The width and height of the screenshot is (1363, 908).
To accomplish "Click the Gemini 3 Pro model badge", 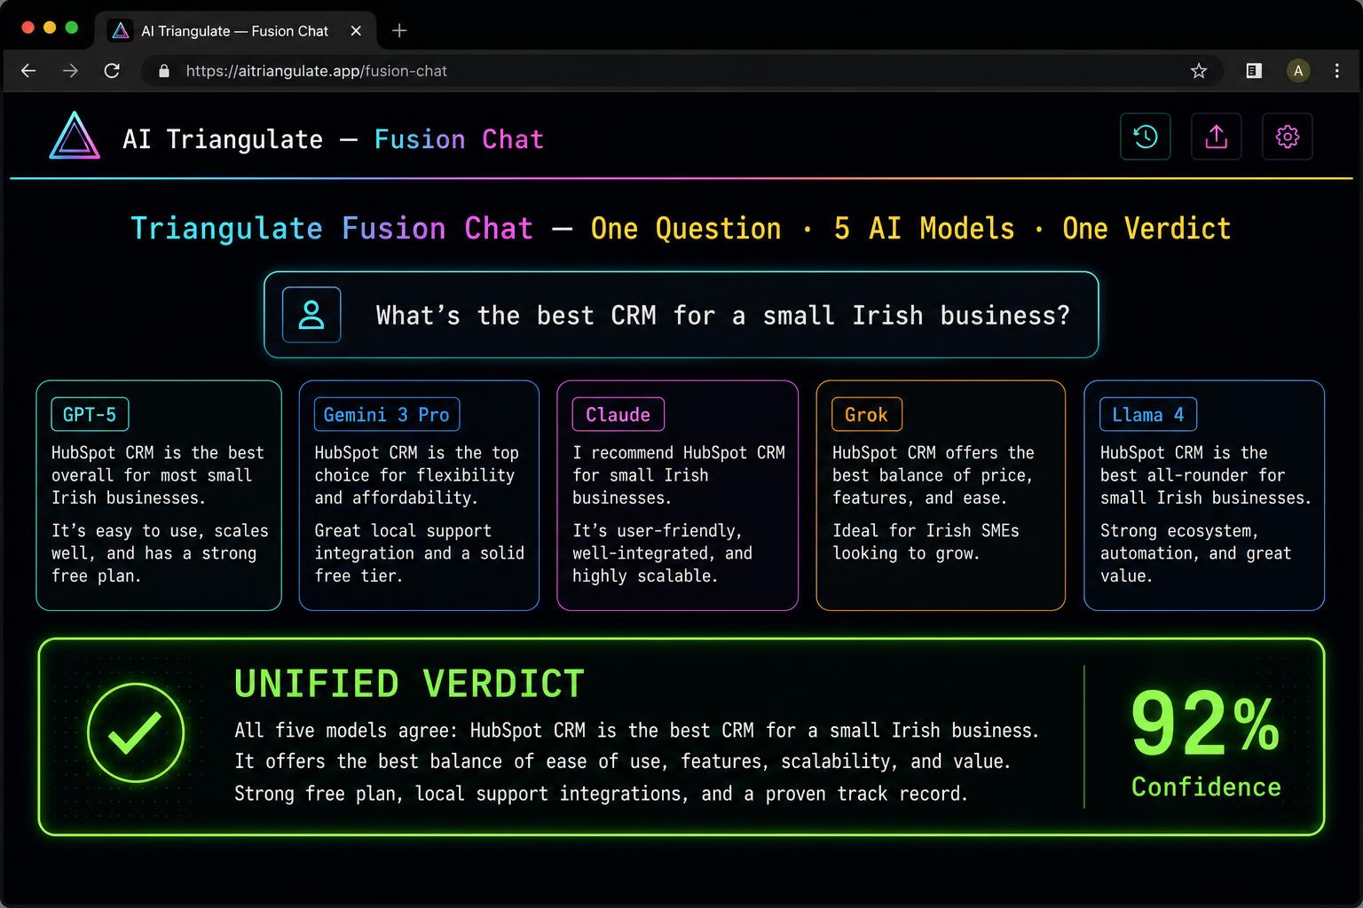I will tap(386, 414).
